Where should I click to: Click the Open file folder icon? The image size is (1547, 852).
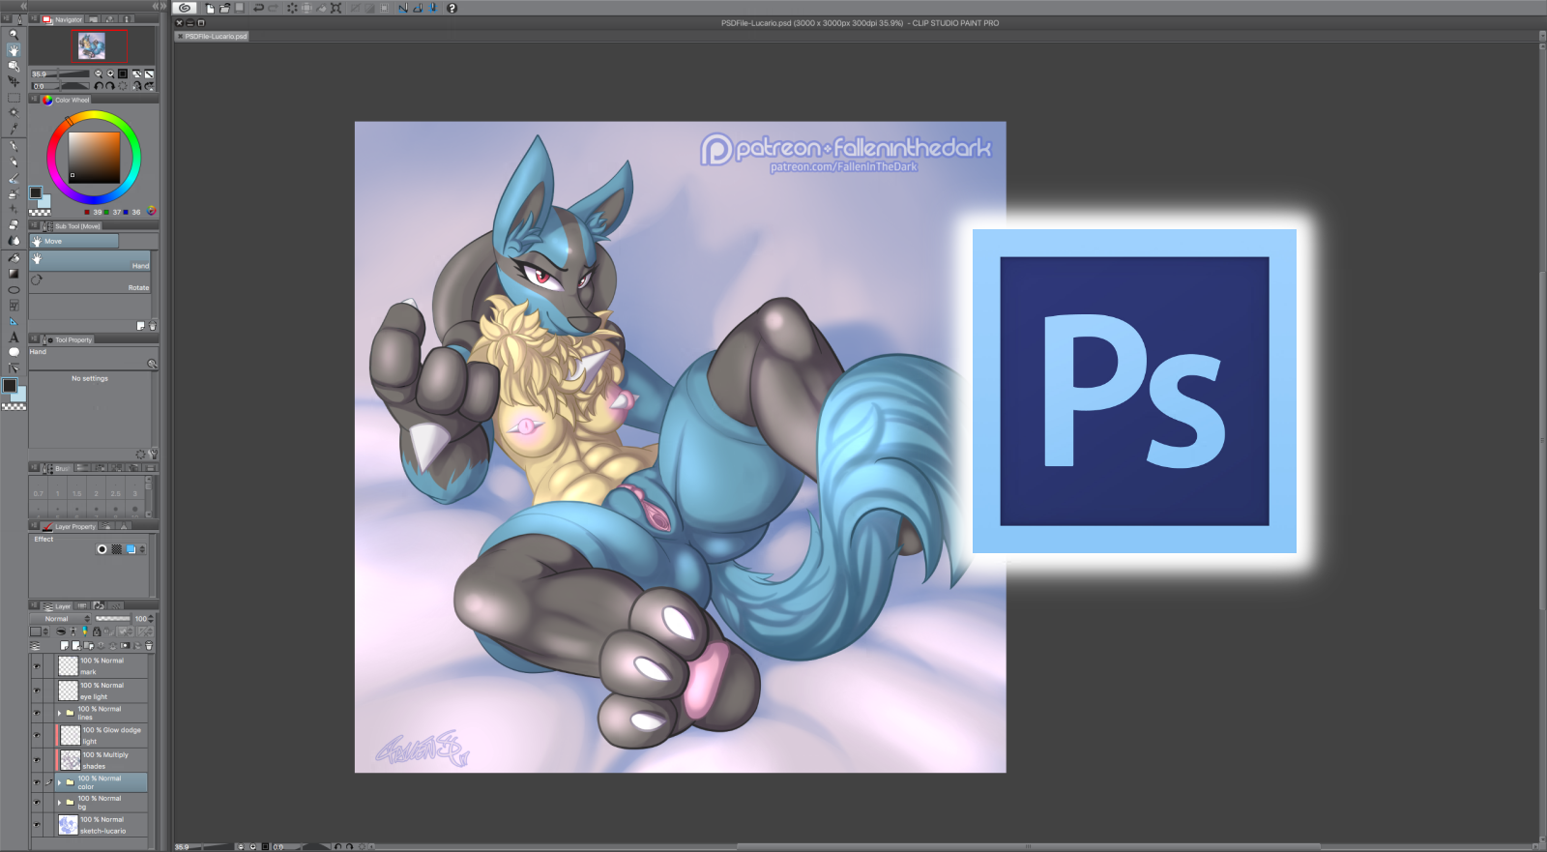coord(224,8)
